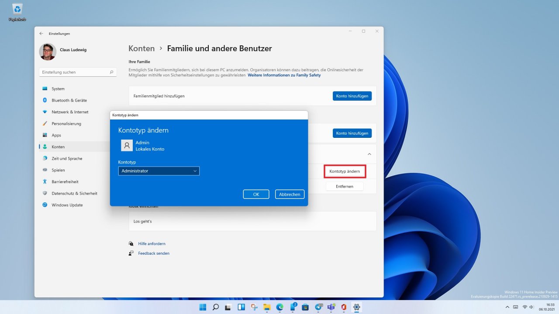This screenshot has height=314, width=559.
Task: Launch Snipping Tool from taskbar
Action: [254, 307]
